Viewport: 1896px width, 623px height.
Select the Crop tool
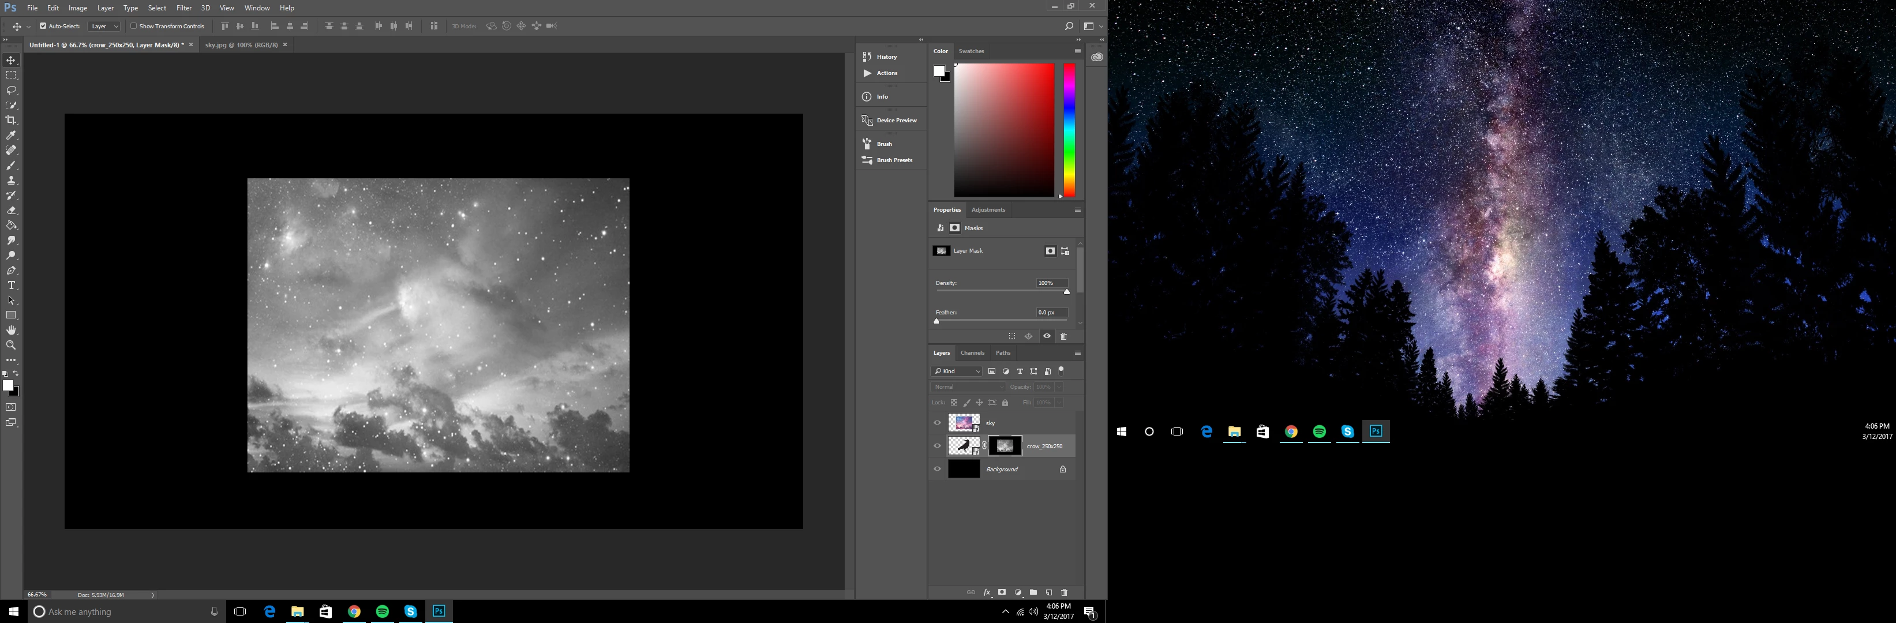tap(11, 120)
